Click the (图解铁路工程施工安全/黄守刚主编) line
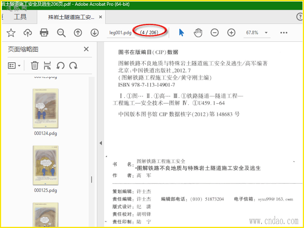The width and height of the screenshot is (304, 228). pyautogui.click(x=165, y=78)
